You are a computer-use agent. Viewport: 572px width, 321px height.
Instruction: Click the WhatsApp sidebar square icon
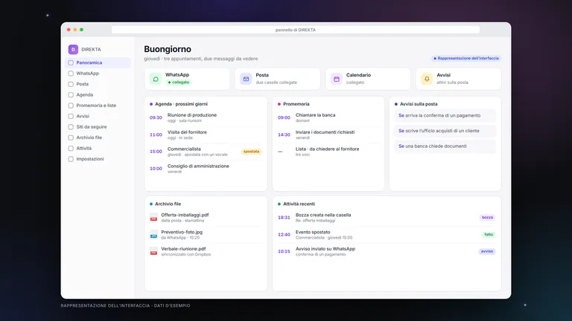71,73
